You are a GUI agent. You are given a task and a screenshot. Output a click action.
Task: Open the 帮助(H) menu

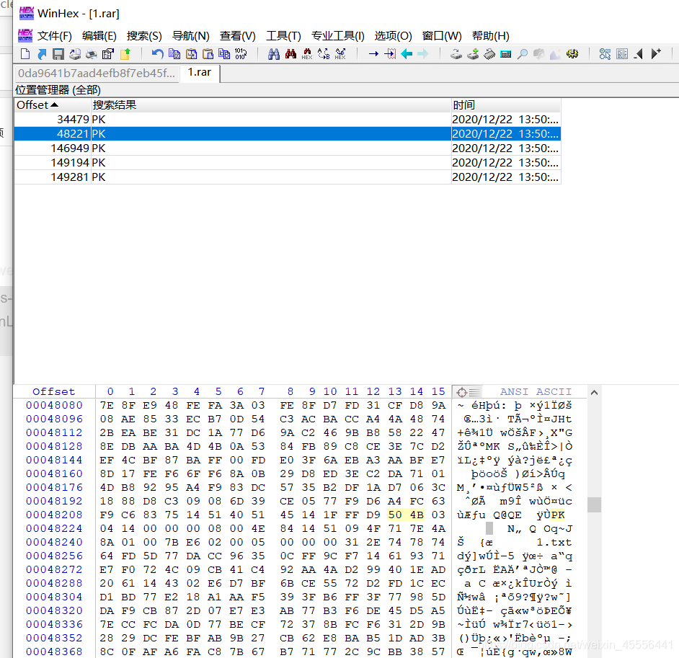click(490, 36)
